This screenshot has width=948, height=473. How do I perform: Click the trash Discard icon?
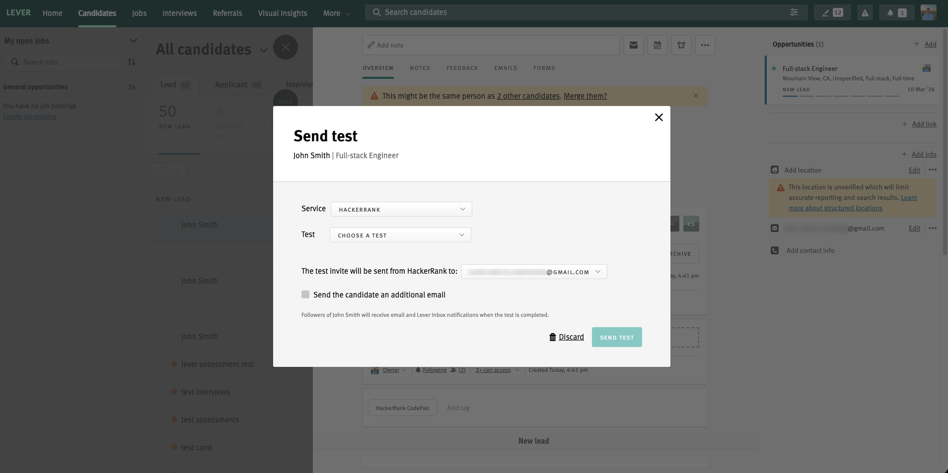552,337
